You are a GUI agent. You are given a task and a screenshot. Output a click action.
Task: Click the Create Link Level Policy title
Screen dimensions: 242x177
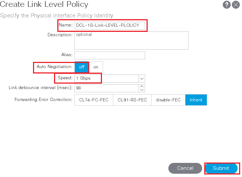44,4
